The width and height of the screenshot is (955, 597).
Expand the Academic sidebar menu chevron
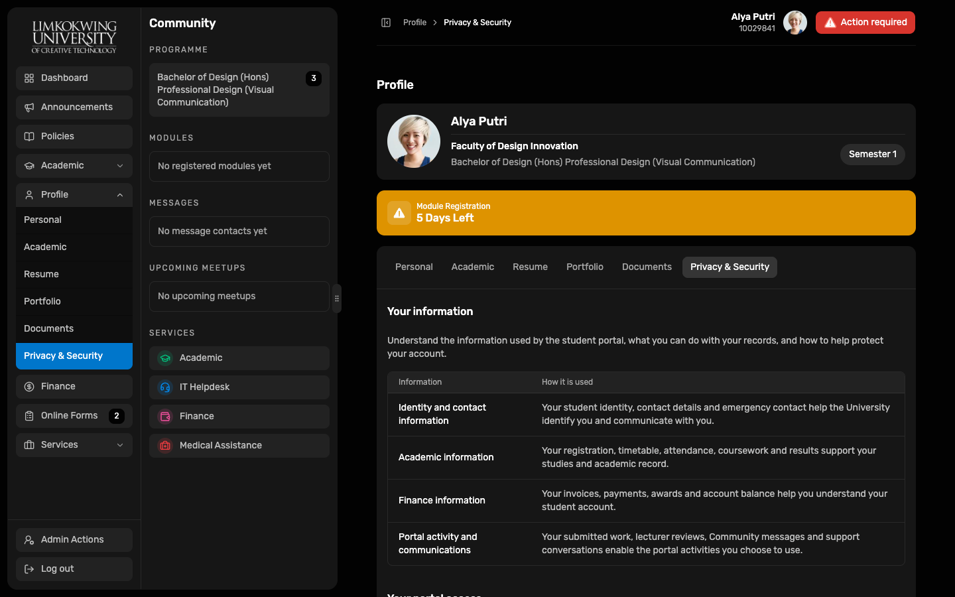click(x=120, y=166)
